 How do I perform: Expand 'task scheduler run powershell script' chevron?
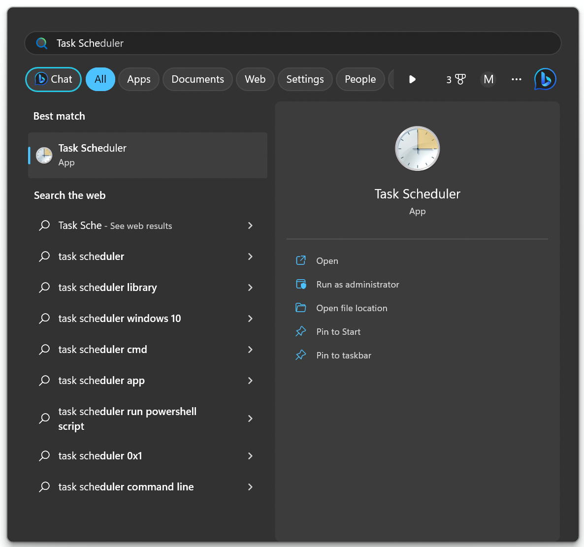pos(250,418)
